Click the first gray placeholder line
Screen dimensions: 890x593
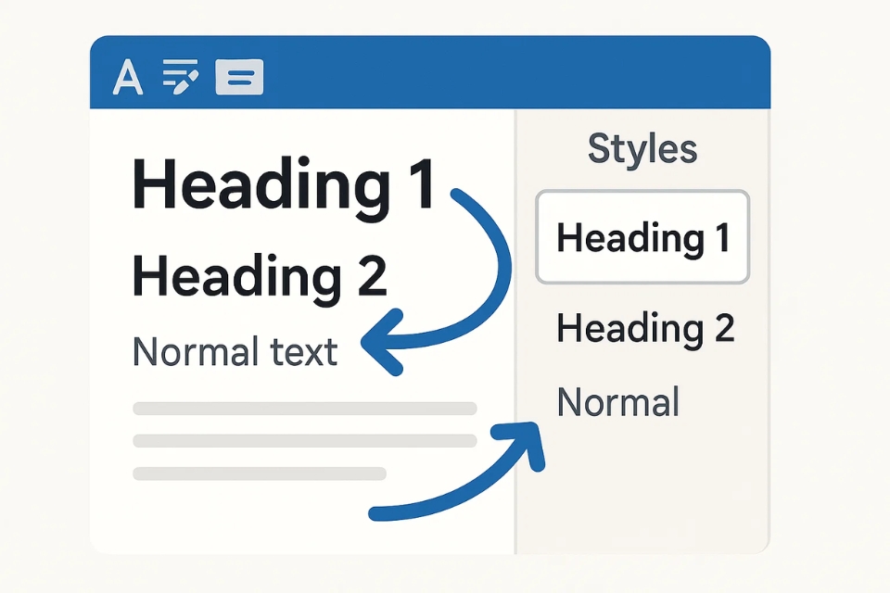point(304,409)
